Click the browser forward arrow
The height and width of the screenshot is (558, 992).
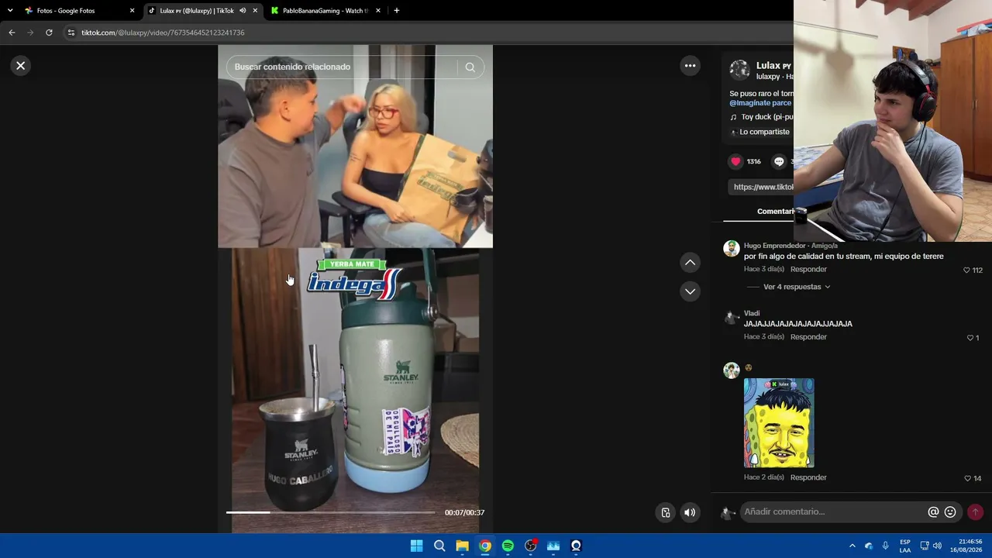point(30,33)
